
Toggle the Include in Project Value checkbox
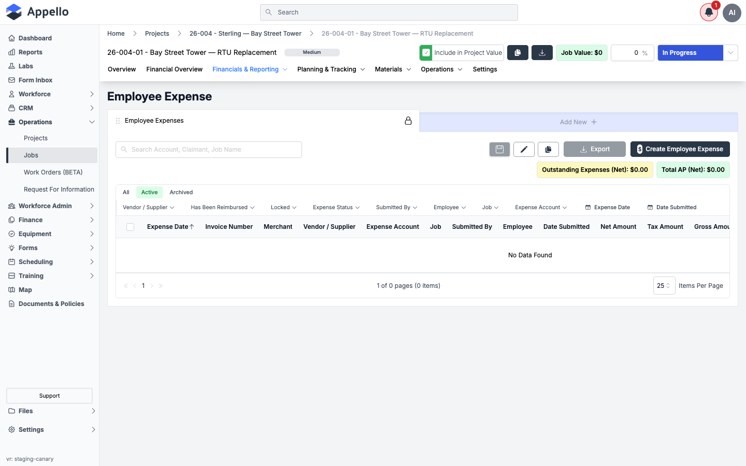(426, 53)
